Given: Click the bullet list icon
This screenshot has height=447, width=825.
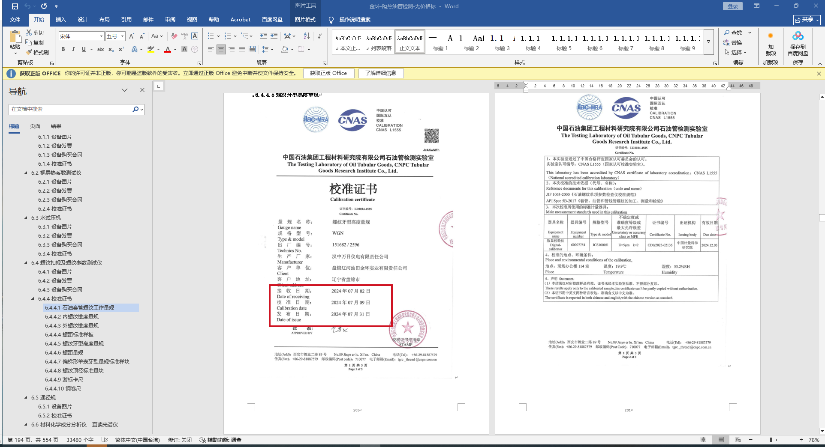Looking at the screenshot, I should click(x=211, y=36).
